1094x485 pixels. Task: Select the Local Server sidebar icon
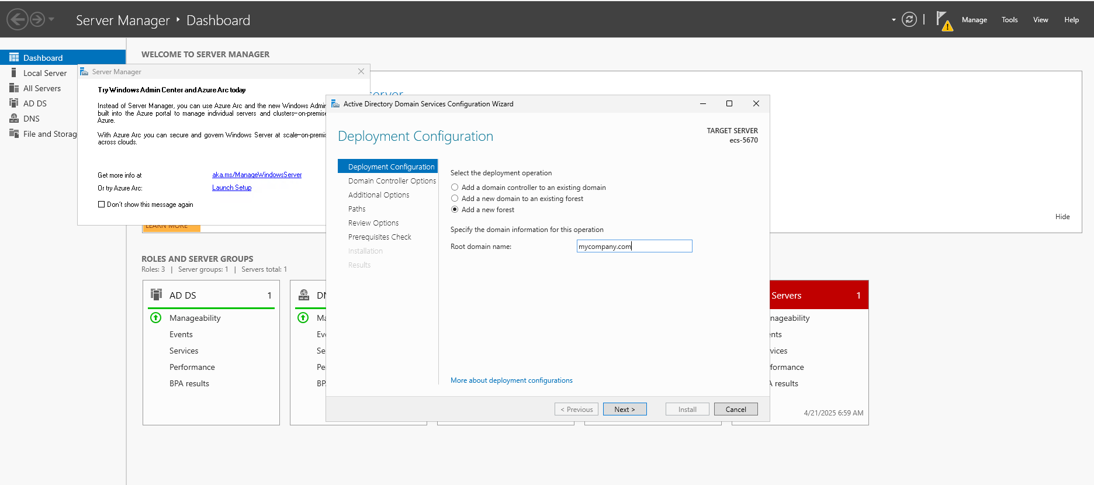tap(14, 73)
